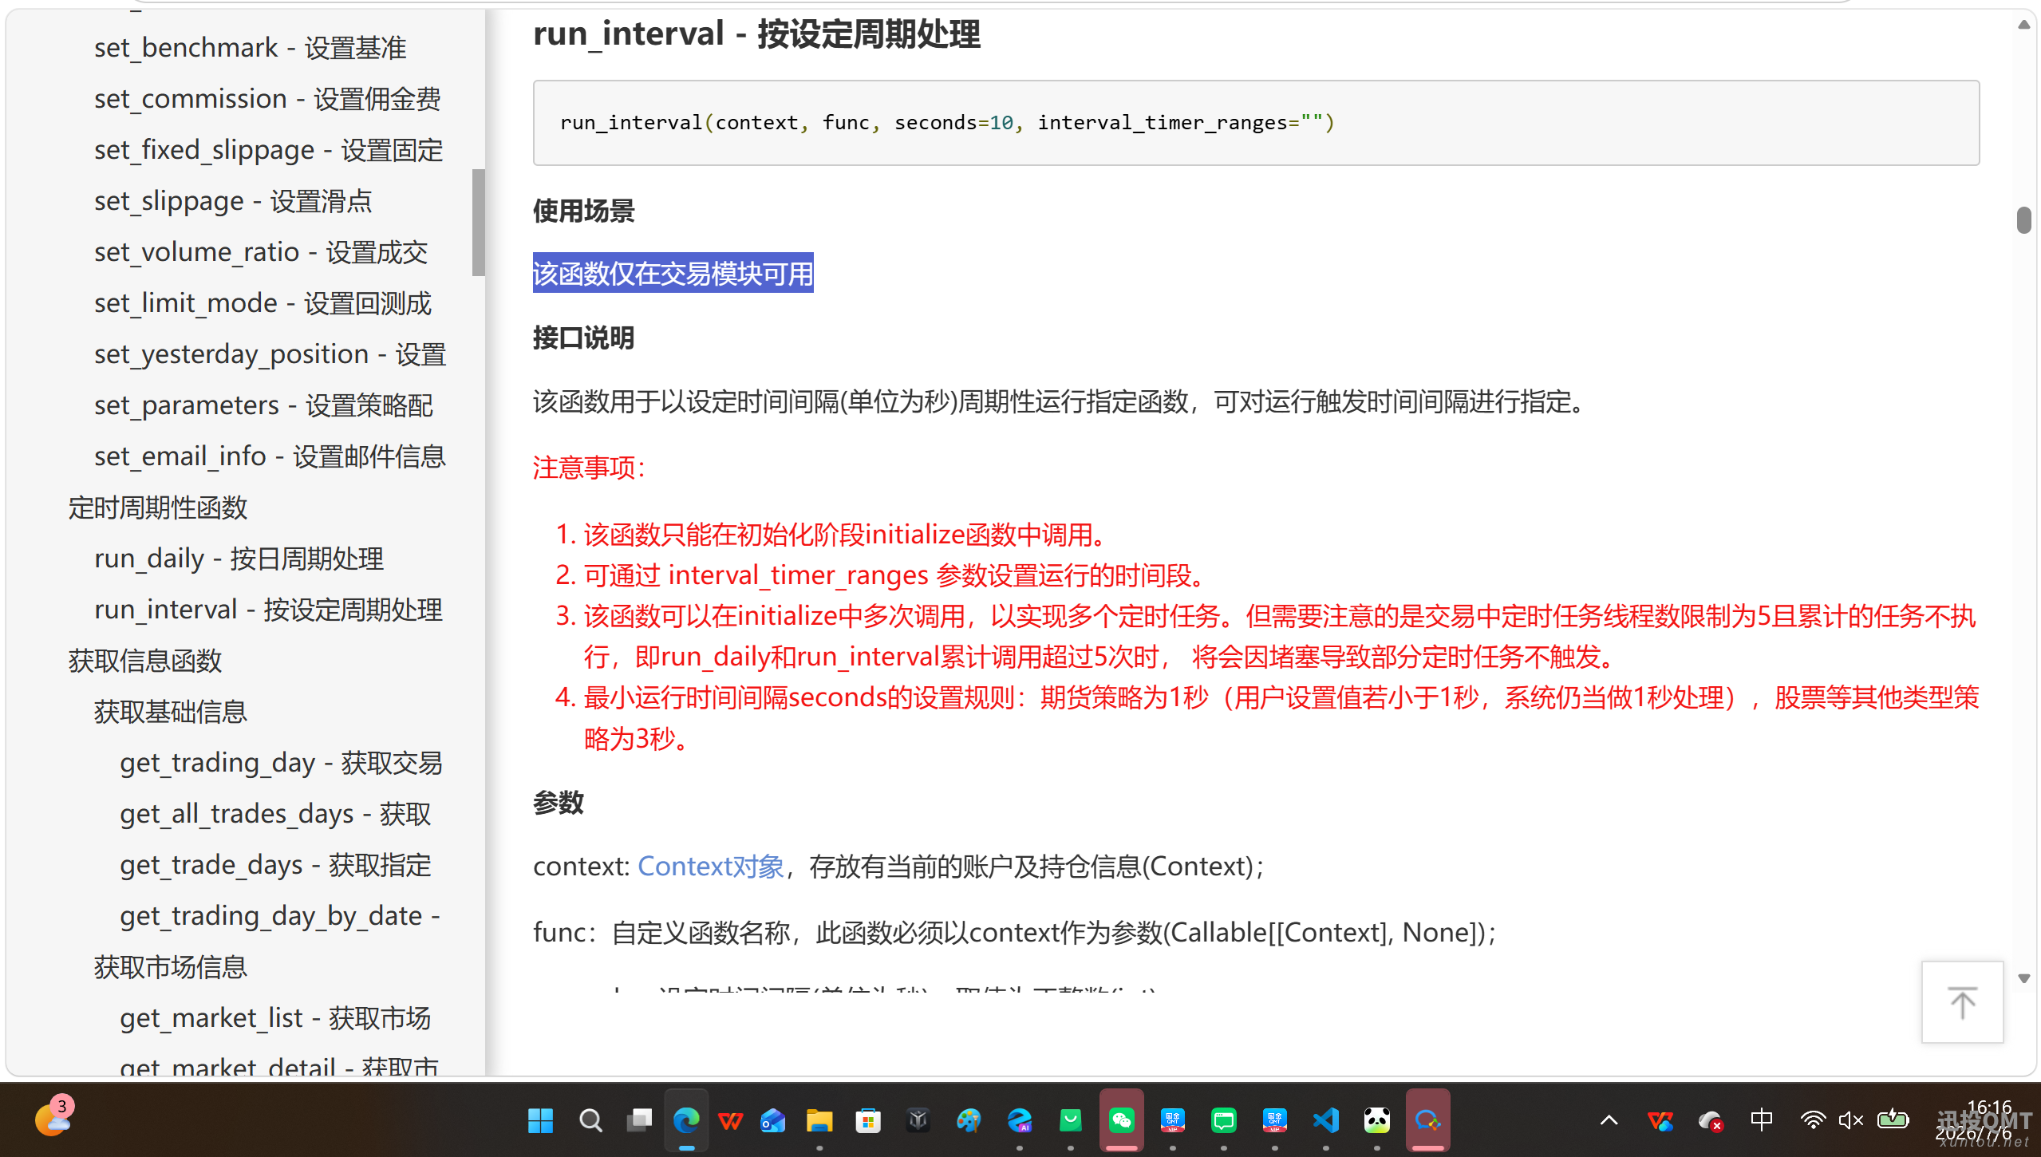Open sidebar item set_email_info - 设置邮件信息
Viewport: 2041px width, 1157px height.
coord(270,456)
